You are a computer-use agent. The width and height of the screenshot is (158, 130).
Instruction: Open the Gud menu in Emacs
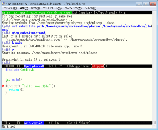(x=74, y=13)
